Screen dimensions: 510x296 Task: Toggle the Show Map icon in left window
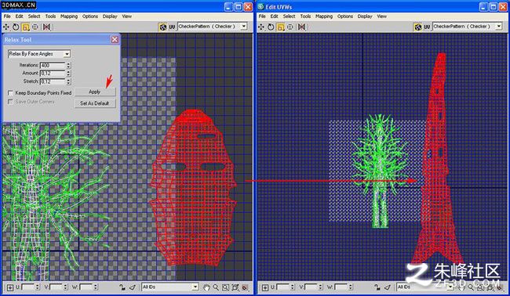[x=163, y=27]
